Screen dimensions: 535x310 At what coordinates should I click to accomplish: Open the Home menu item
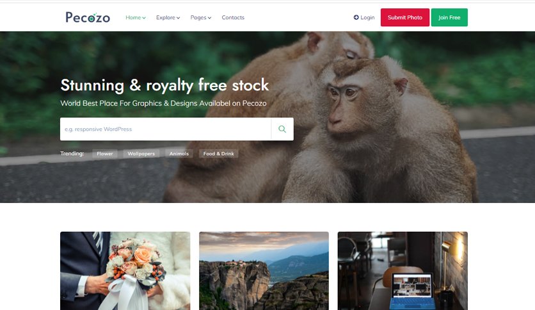136,17
